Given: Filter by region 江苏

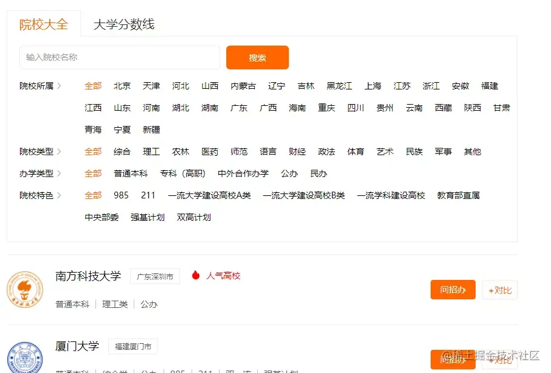Looking at the screenshot, I should pyautogui.click(x=401, y=86).
